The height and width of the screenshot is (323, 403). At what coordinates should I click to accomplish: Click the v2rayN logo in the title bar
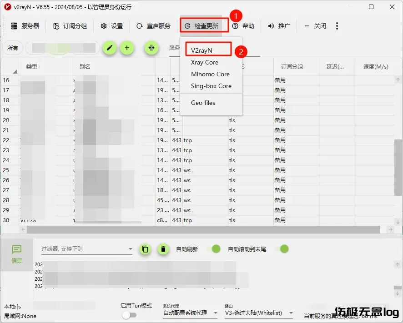click(x=8, y=7)
